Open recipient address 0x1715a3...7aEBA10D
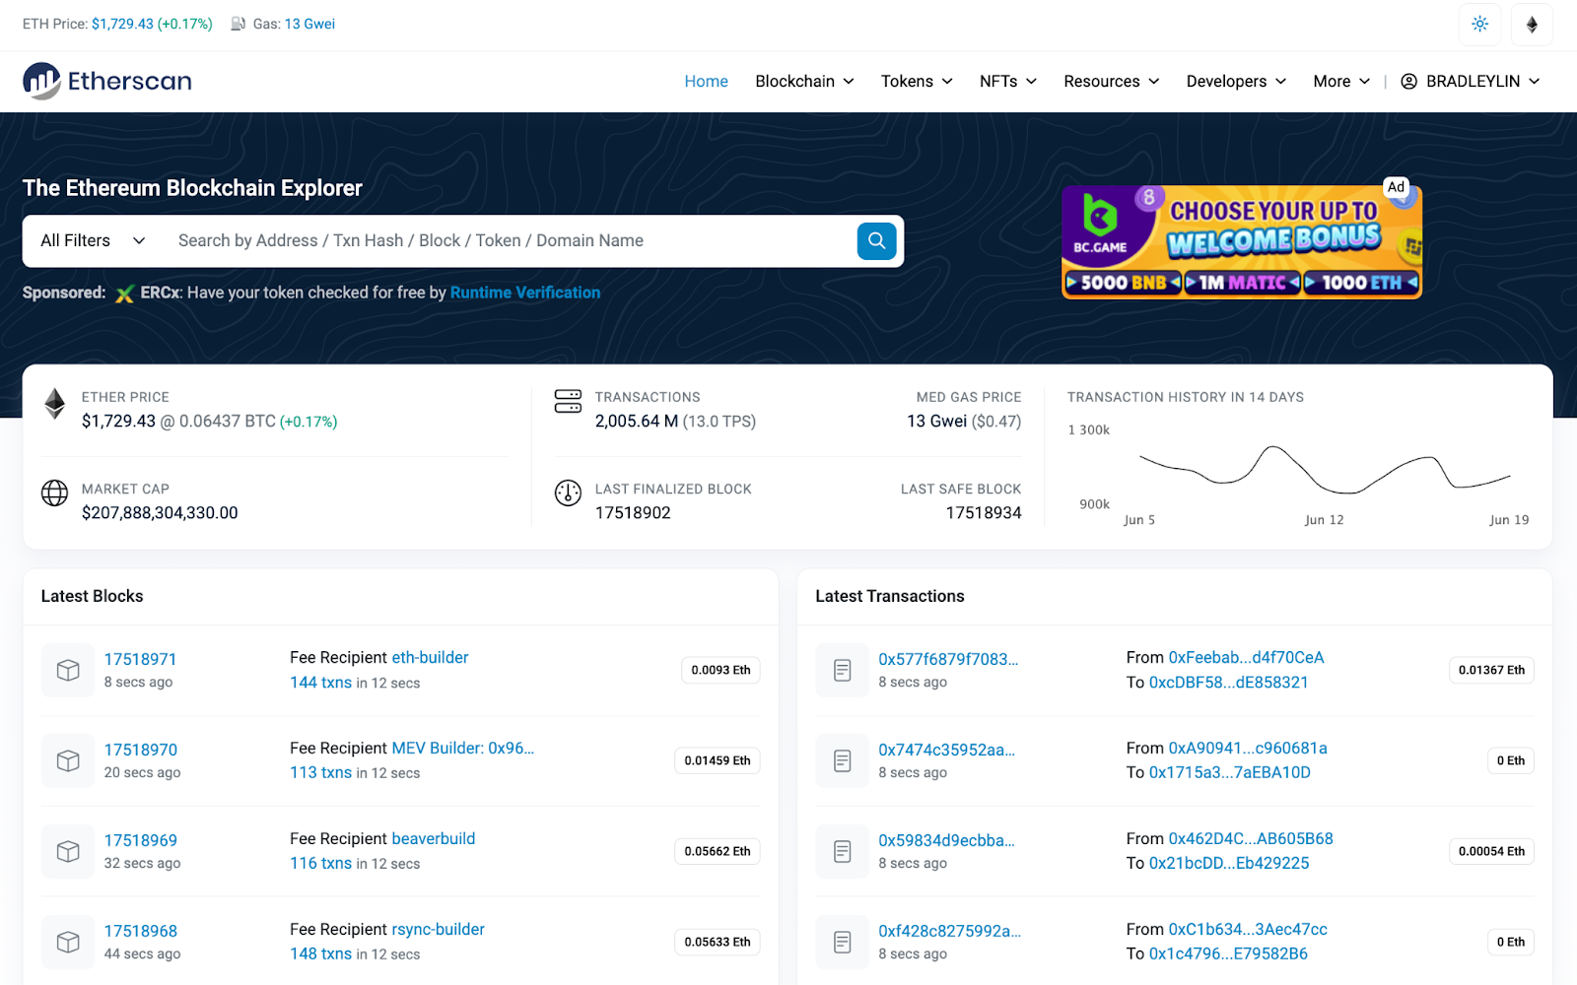 point(1230,772)
